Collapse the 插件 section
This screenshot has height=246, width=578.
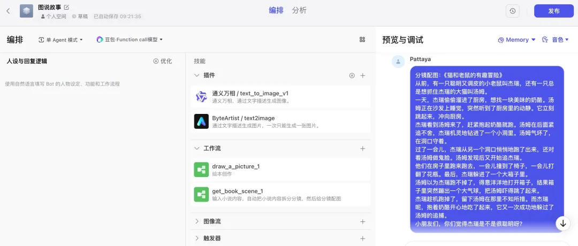(197, 75)
